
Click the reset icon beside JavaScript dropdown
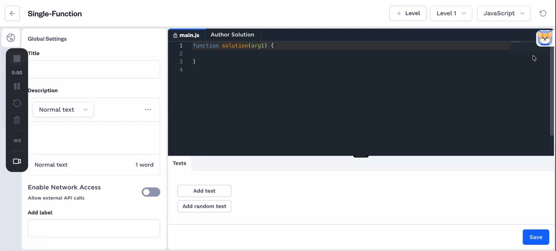[x=543, y=13]
